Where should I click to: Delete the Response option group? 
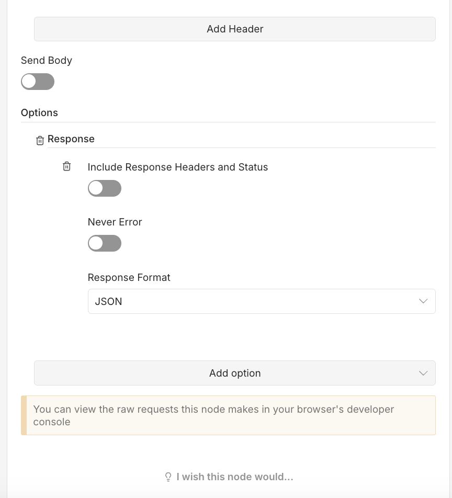[x=40, y=140]
